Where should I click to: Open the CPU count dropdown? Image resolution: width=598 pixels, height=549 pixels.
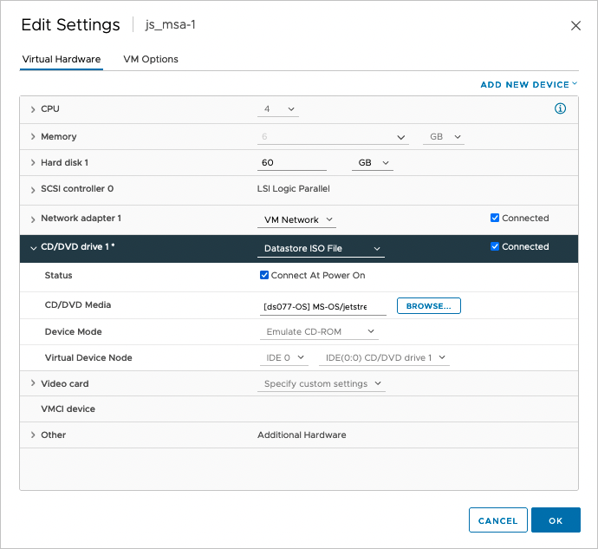279,109
